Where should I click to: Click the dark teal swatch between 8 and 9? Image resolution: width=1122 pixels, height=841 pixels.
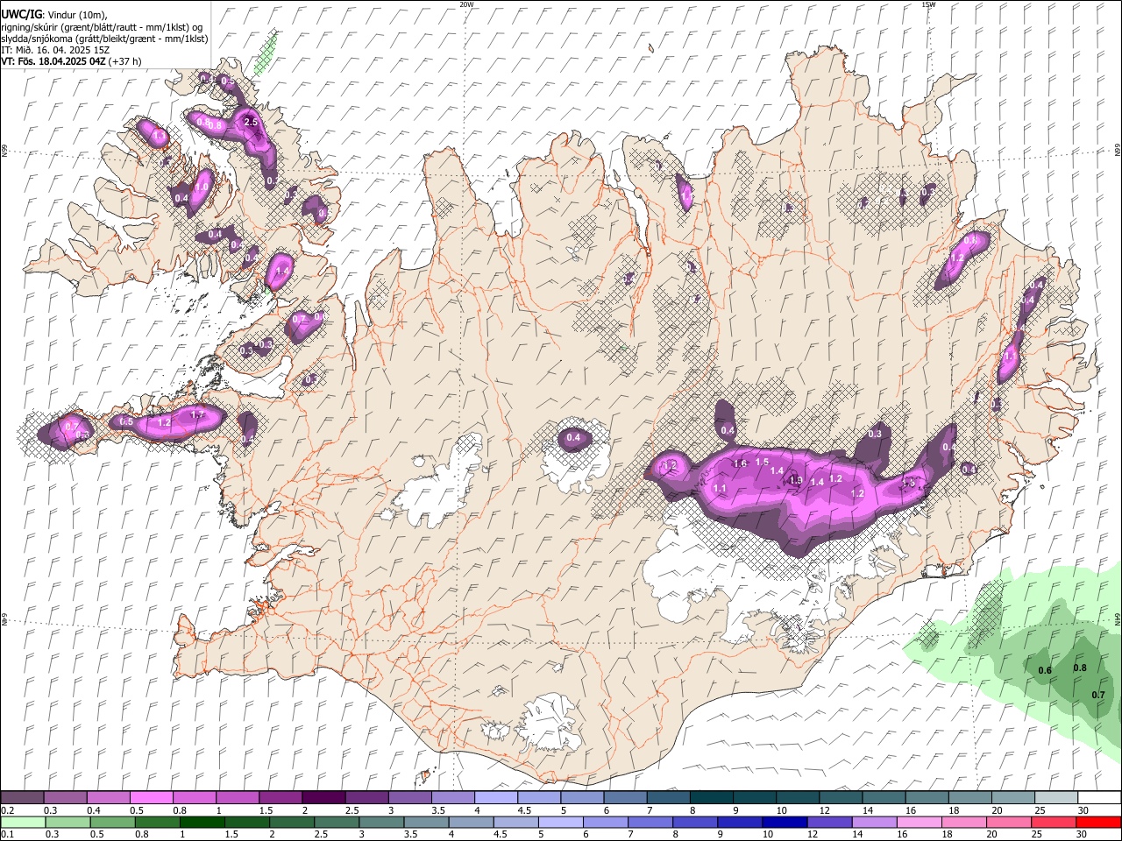[710, 798]
